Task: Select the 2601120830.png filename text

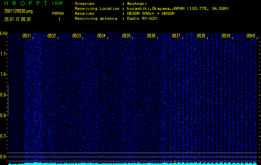Action: [x=18, y=11]
